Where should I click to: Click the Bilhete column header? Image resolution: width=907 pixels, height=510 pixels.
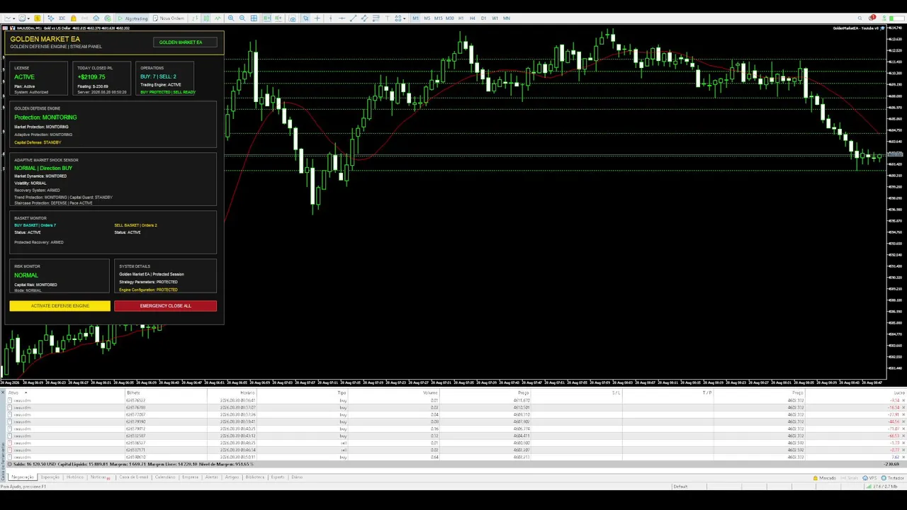[x=133, y=392]
